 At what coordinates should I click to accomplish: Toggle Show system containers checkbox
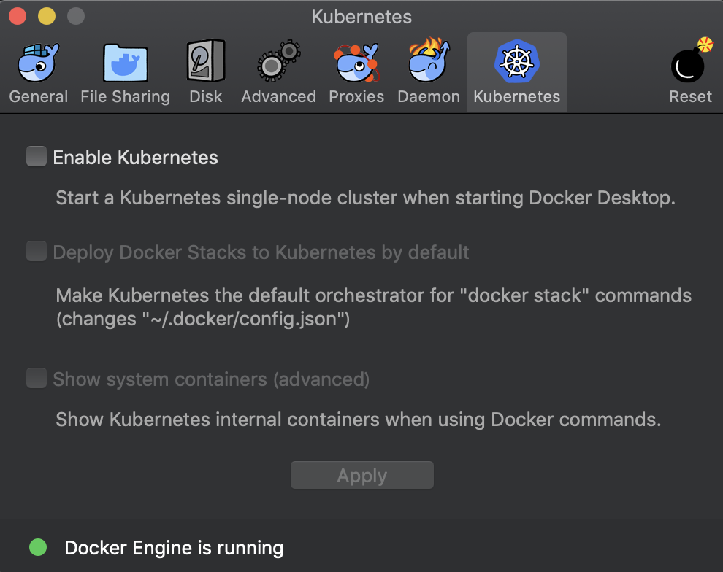pos(36,379)
